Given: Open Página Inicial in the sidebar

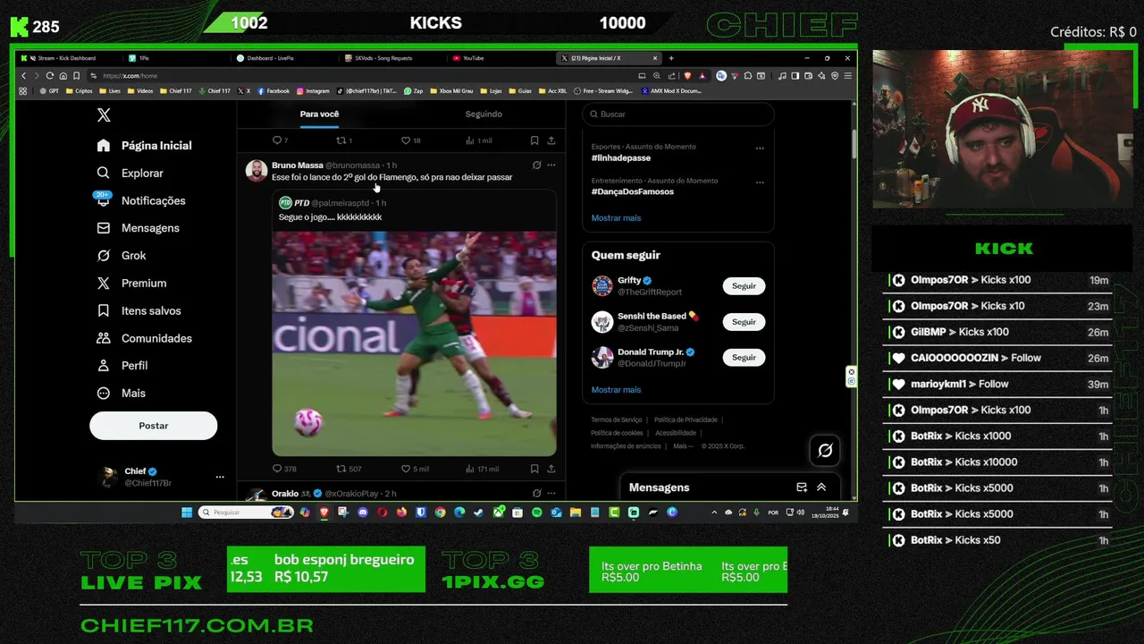Looking at the screenshot, I should point(144,146).
